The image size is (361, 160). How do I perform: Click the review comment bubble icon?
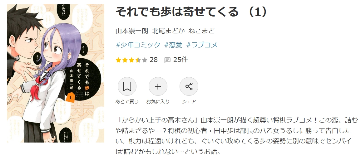pos(167,60)
